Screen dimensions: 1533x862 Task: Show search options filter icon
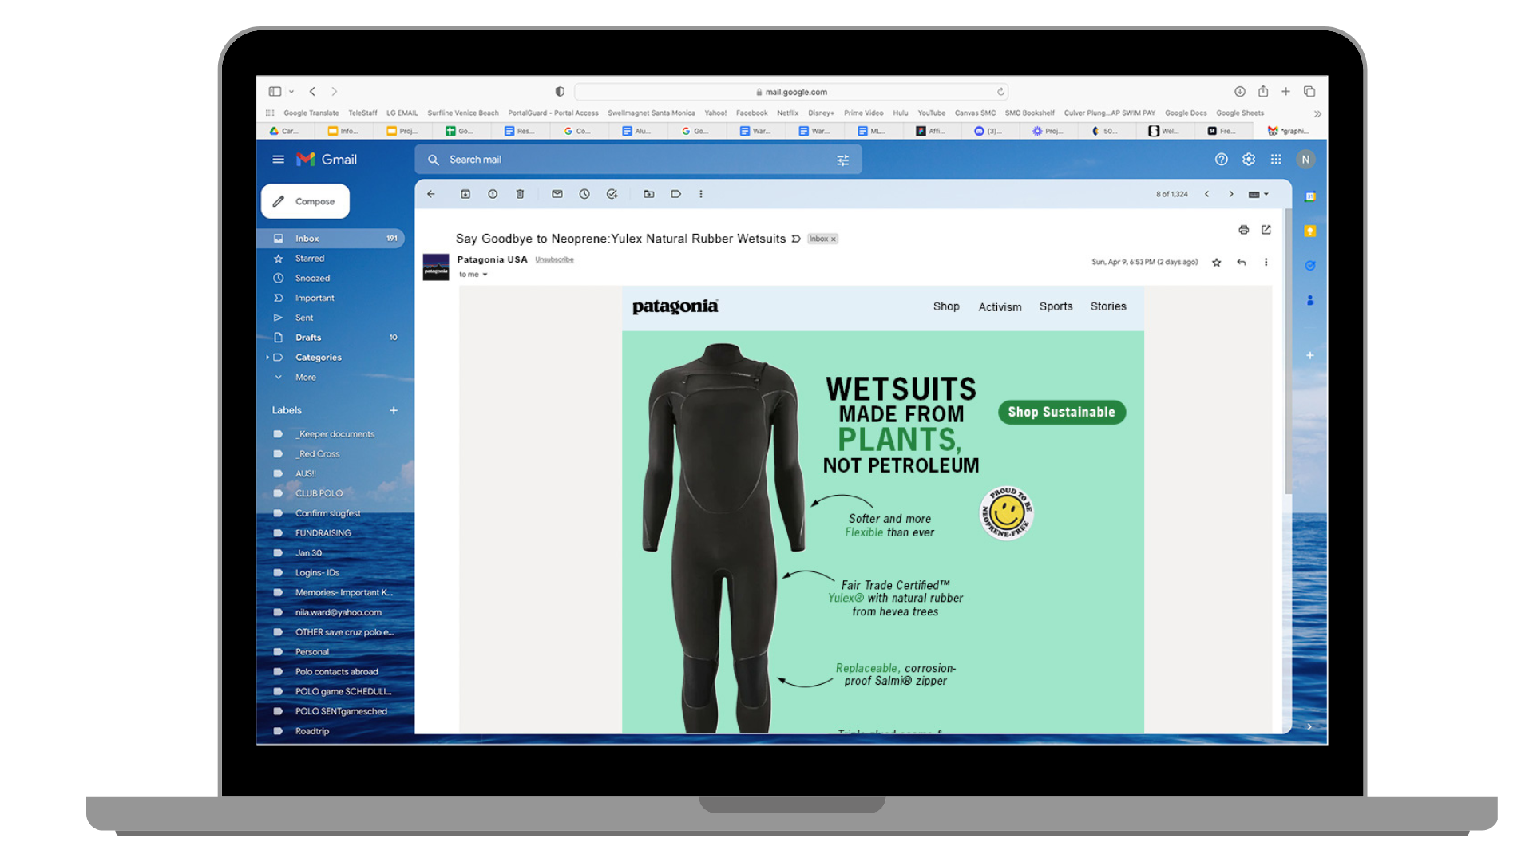(843, 160)
